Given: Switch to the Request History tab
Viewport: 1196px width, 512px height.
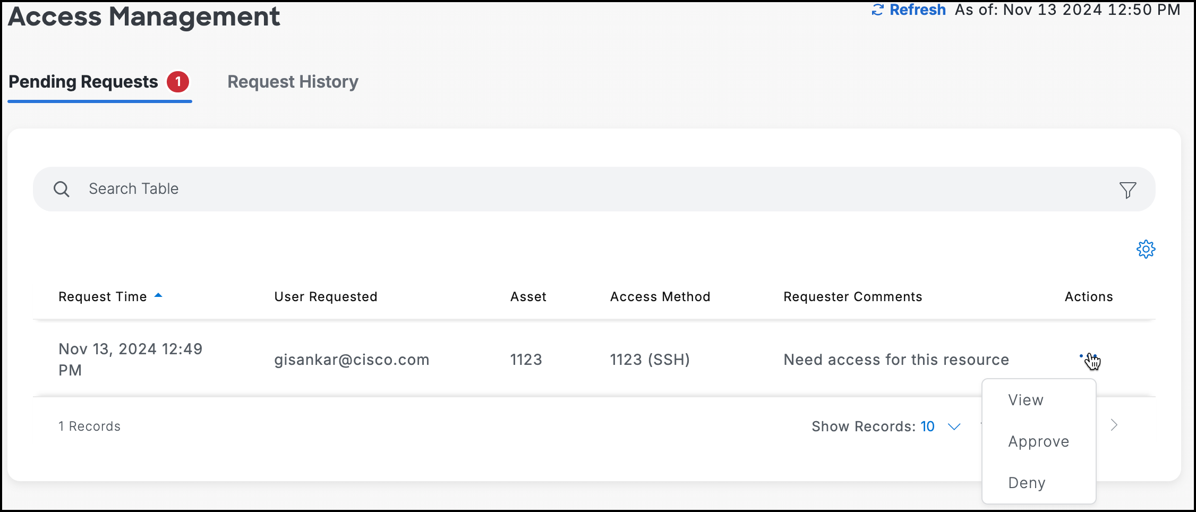Looking at the screenshot, I should pyautogui.click(x=293, y=82).
